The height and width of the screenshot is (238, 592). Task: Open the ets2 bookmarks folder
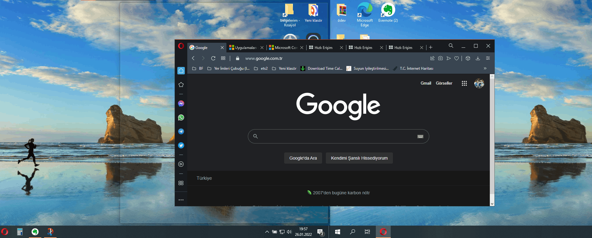coord(261,68)
